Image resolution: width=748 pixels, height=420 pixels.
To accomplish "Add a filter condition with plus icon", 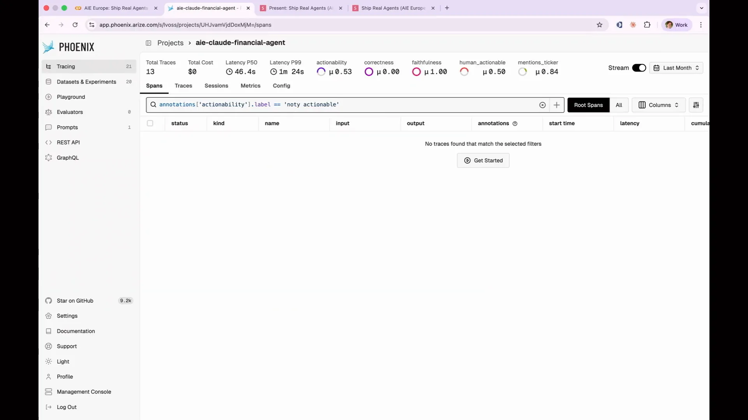I will [556, 105].
